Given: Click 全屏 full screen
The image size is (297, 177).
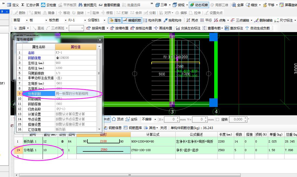Looking at the screenshot, I should pos(238,5).
